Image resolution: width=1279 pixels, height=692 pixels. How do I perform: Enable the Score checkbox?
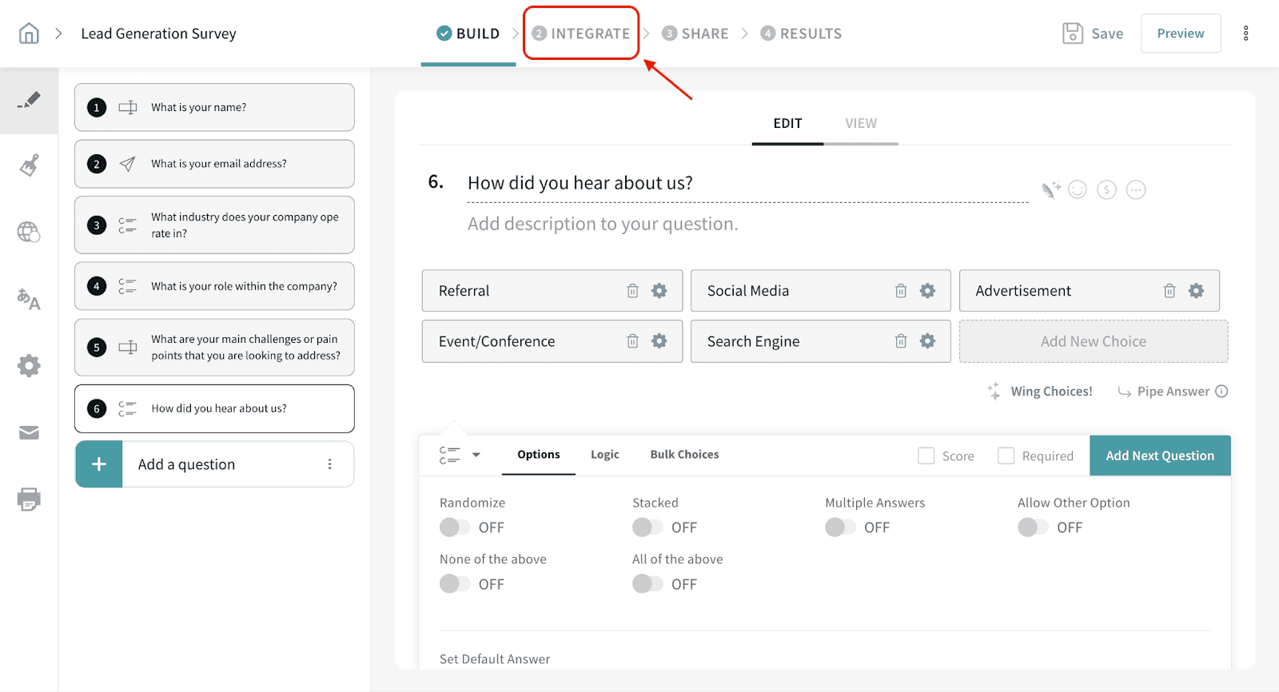(926, 455)
